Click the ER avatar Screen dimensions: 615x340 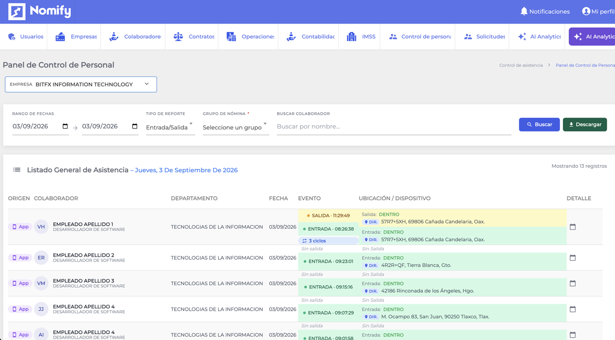point(41,258)
